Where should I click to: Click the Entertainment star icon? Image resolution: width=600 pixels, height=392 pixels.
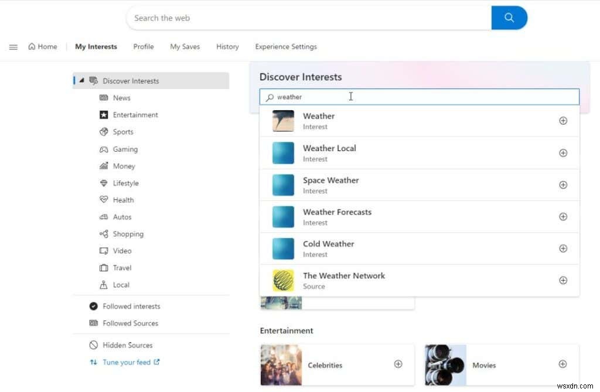click(104, 114)
